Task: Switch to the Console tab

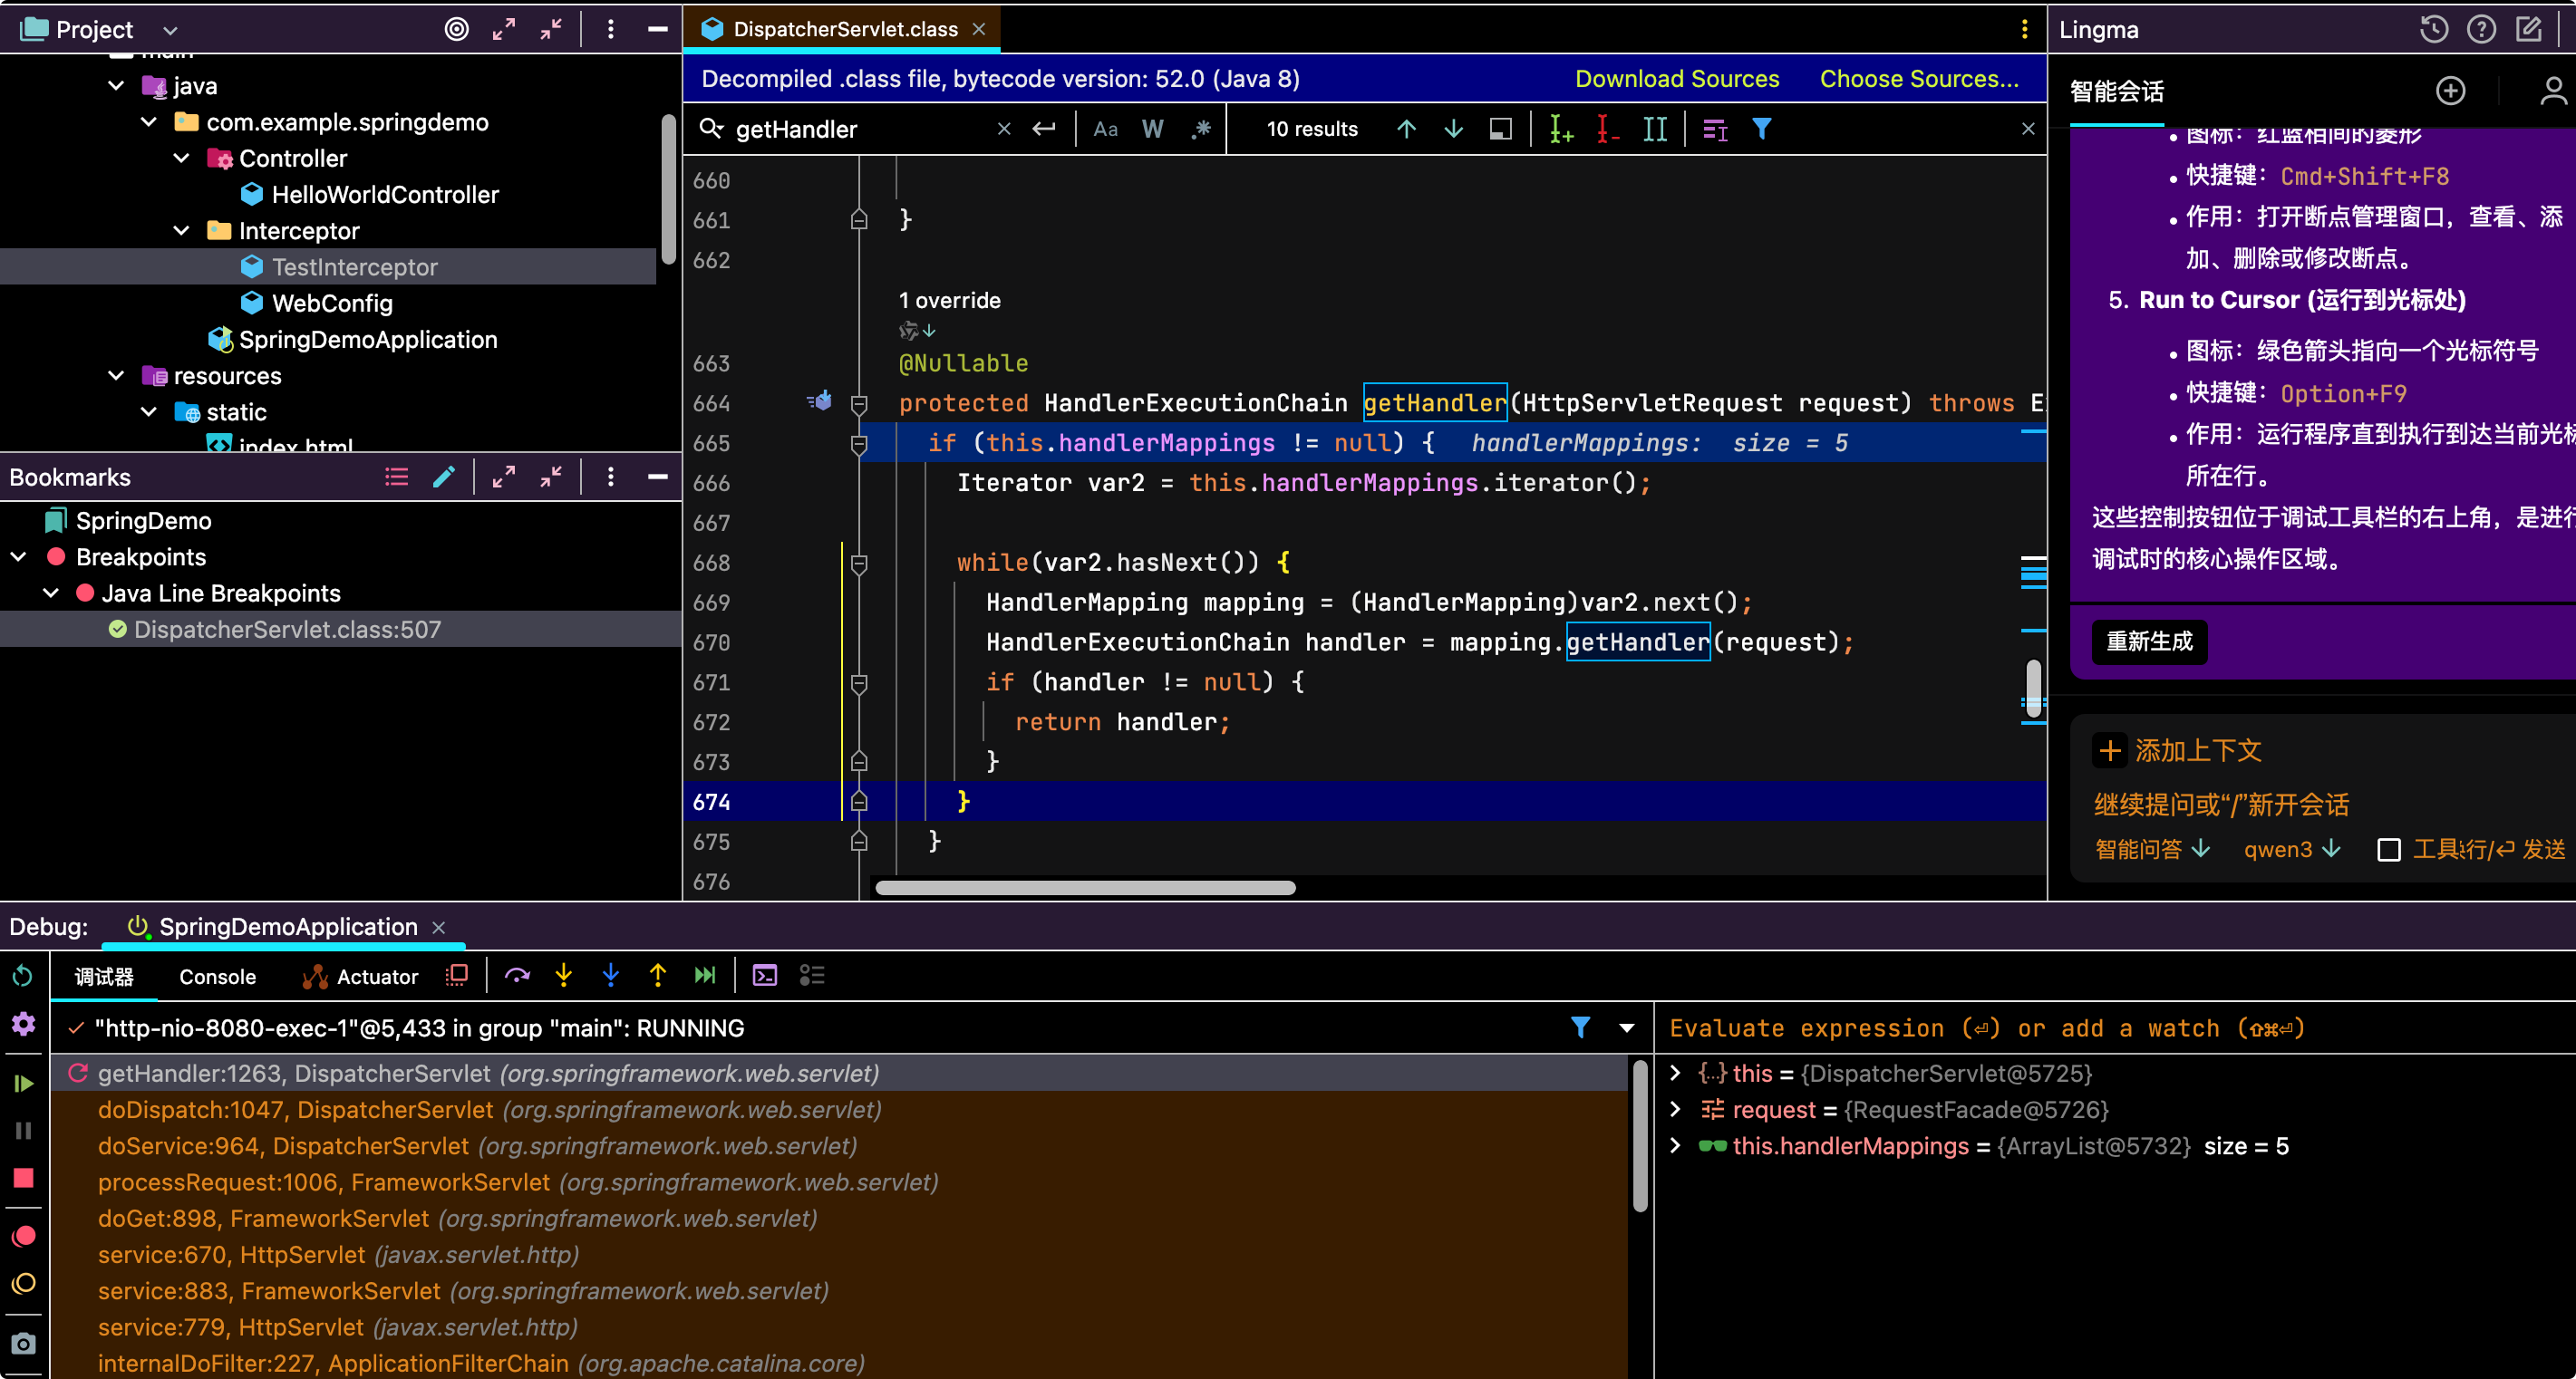Action: tap(217, 978)
